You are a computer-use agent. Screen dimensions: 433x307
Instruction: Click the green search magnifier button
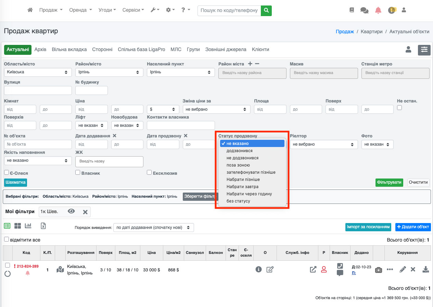pos(266,10)
